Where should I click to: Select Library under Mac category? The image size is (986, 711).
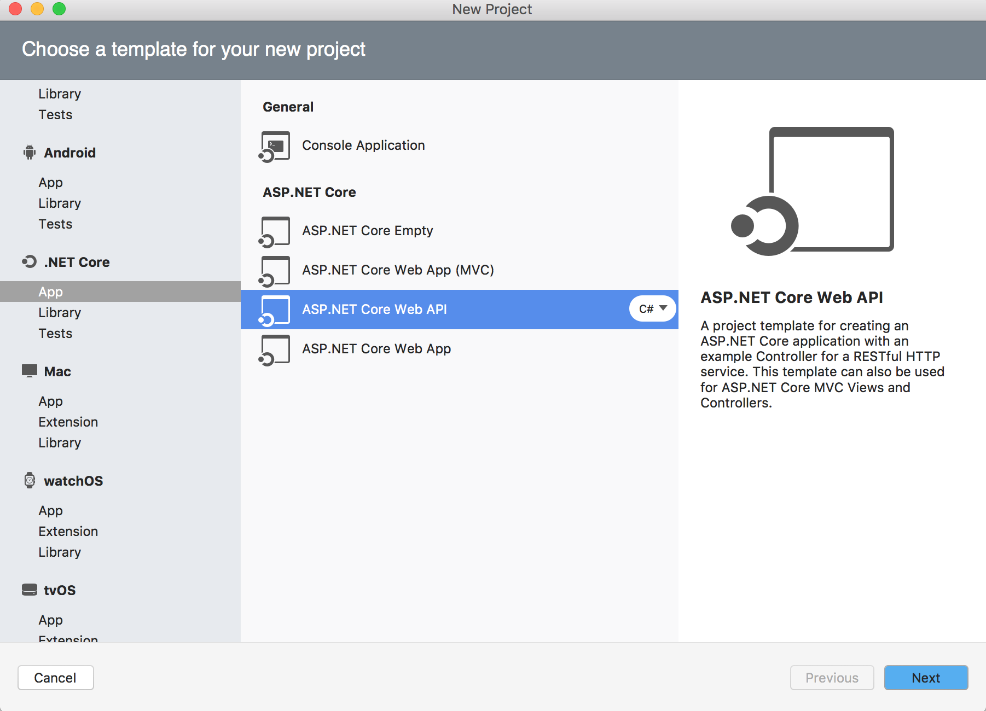[60, 443]
